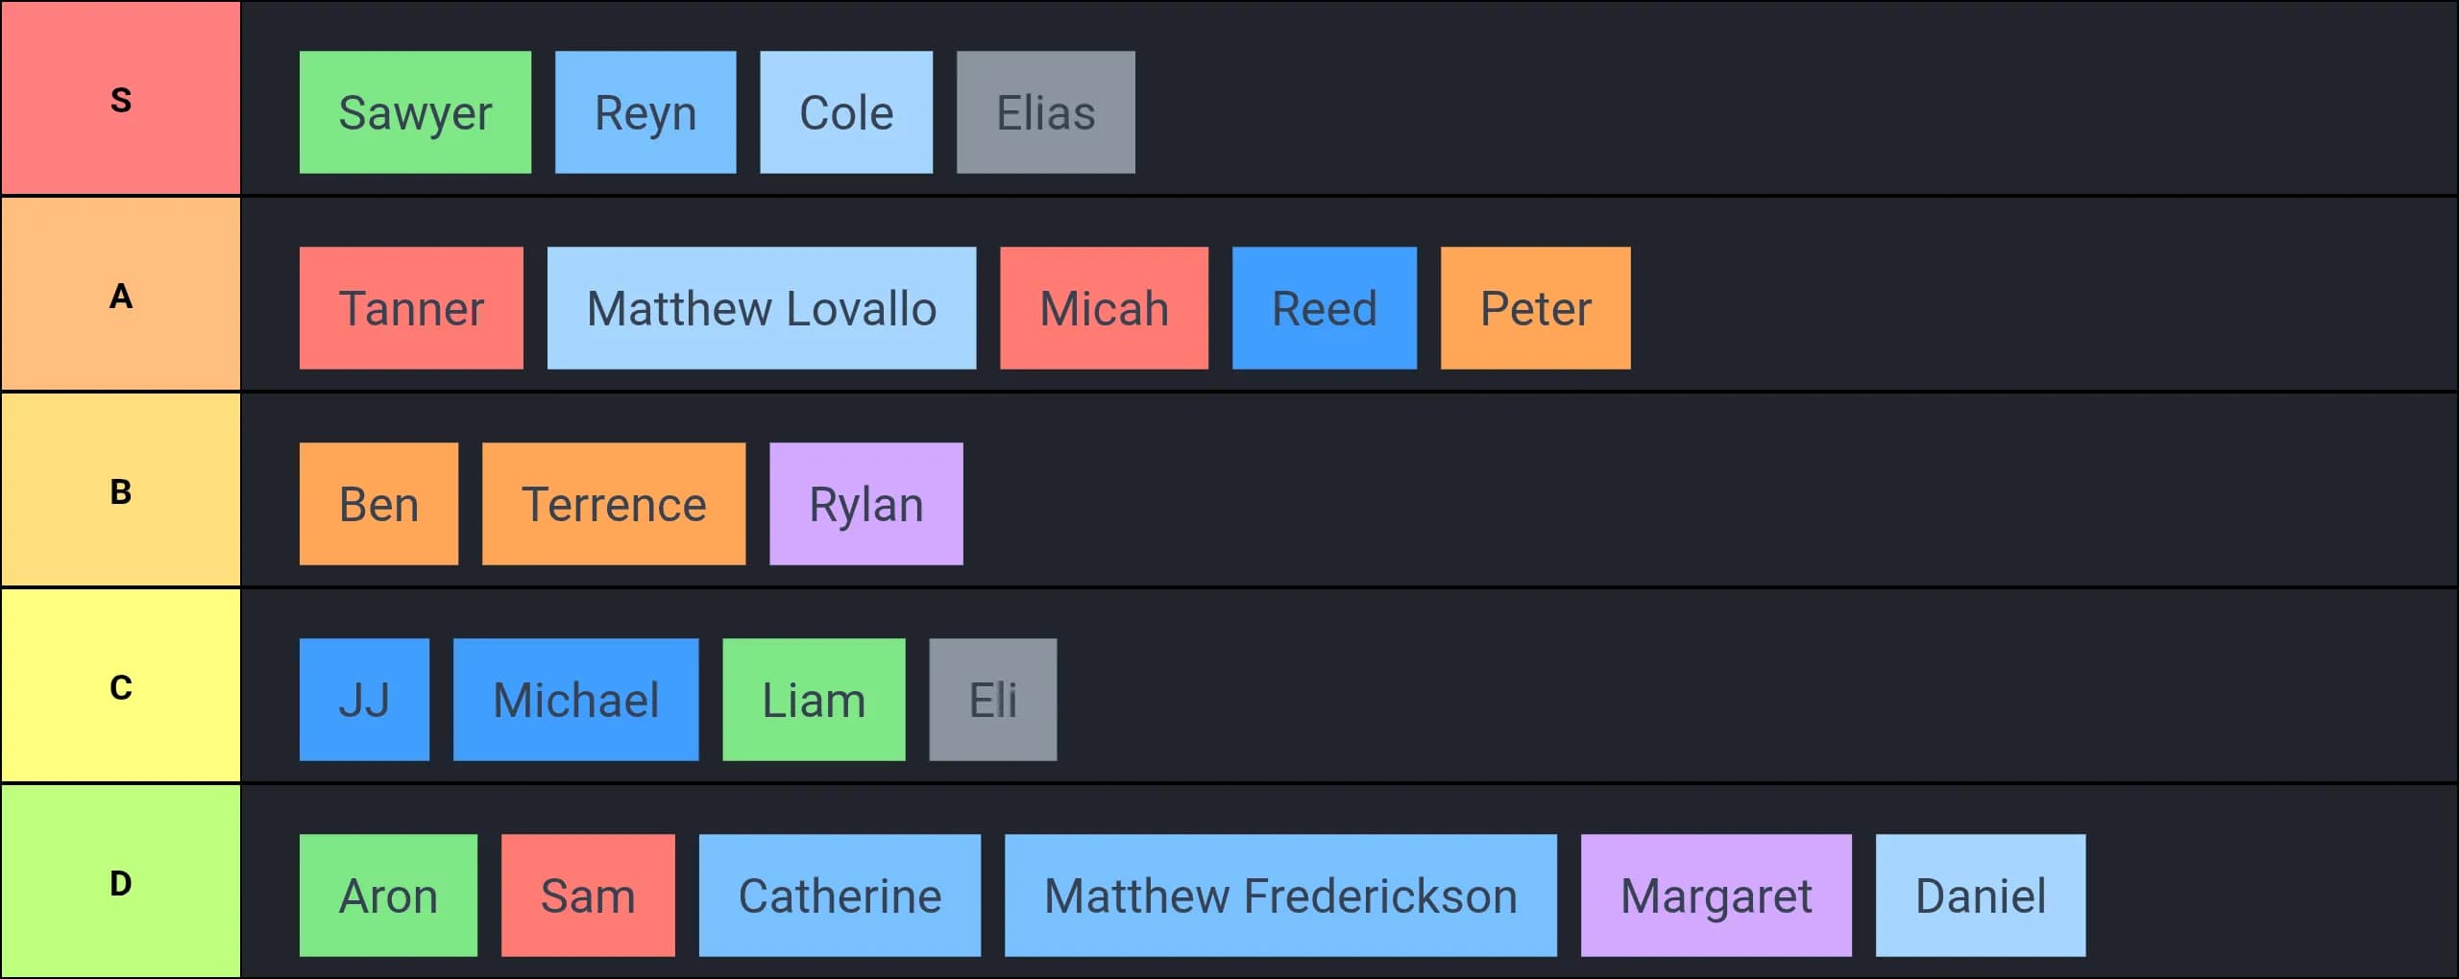
Task: Click the Matthew Frederickson tile
Action: [1280, 895]
